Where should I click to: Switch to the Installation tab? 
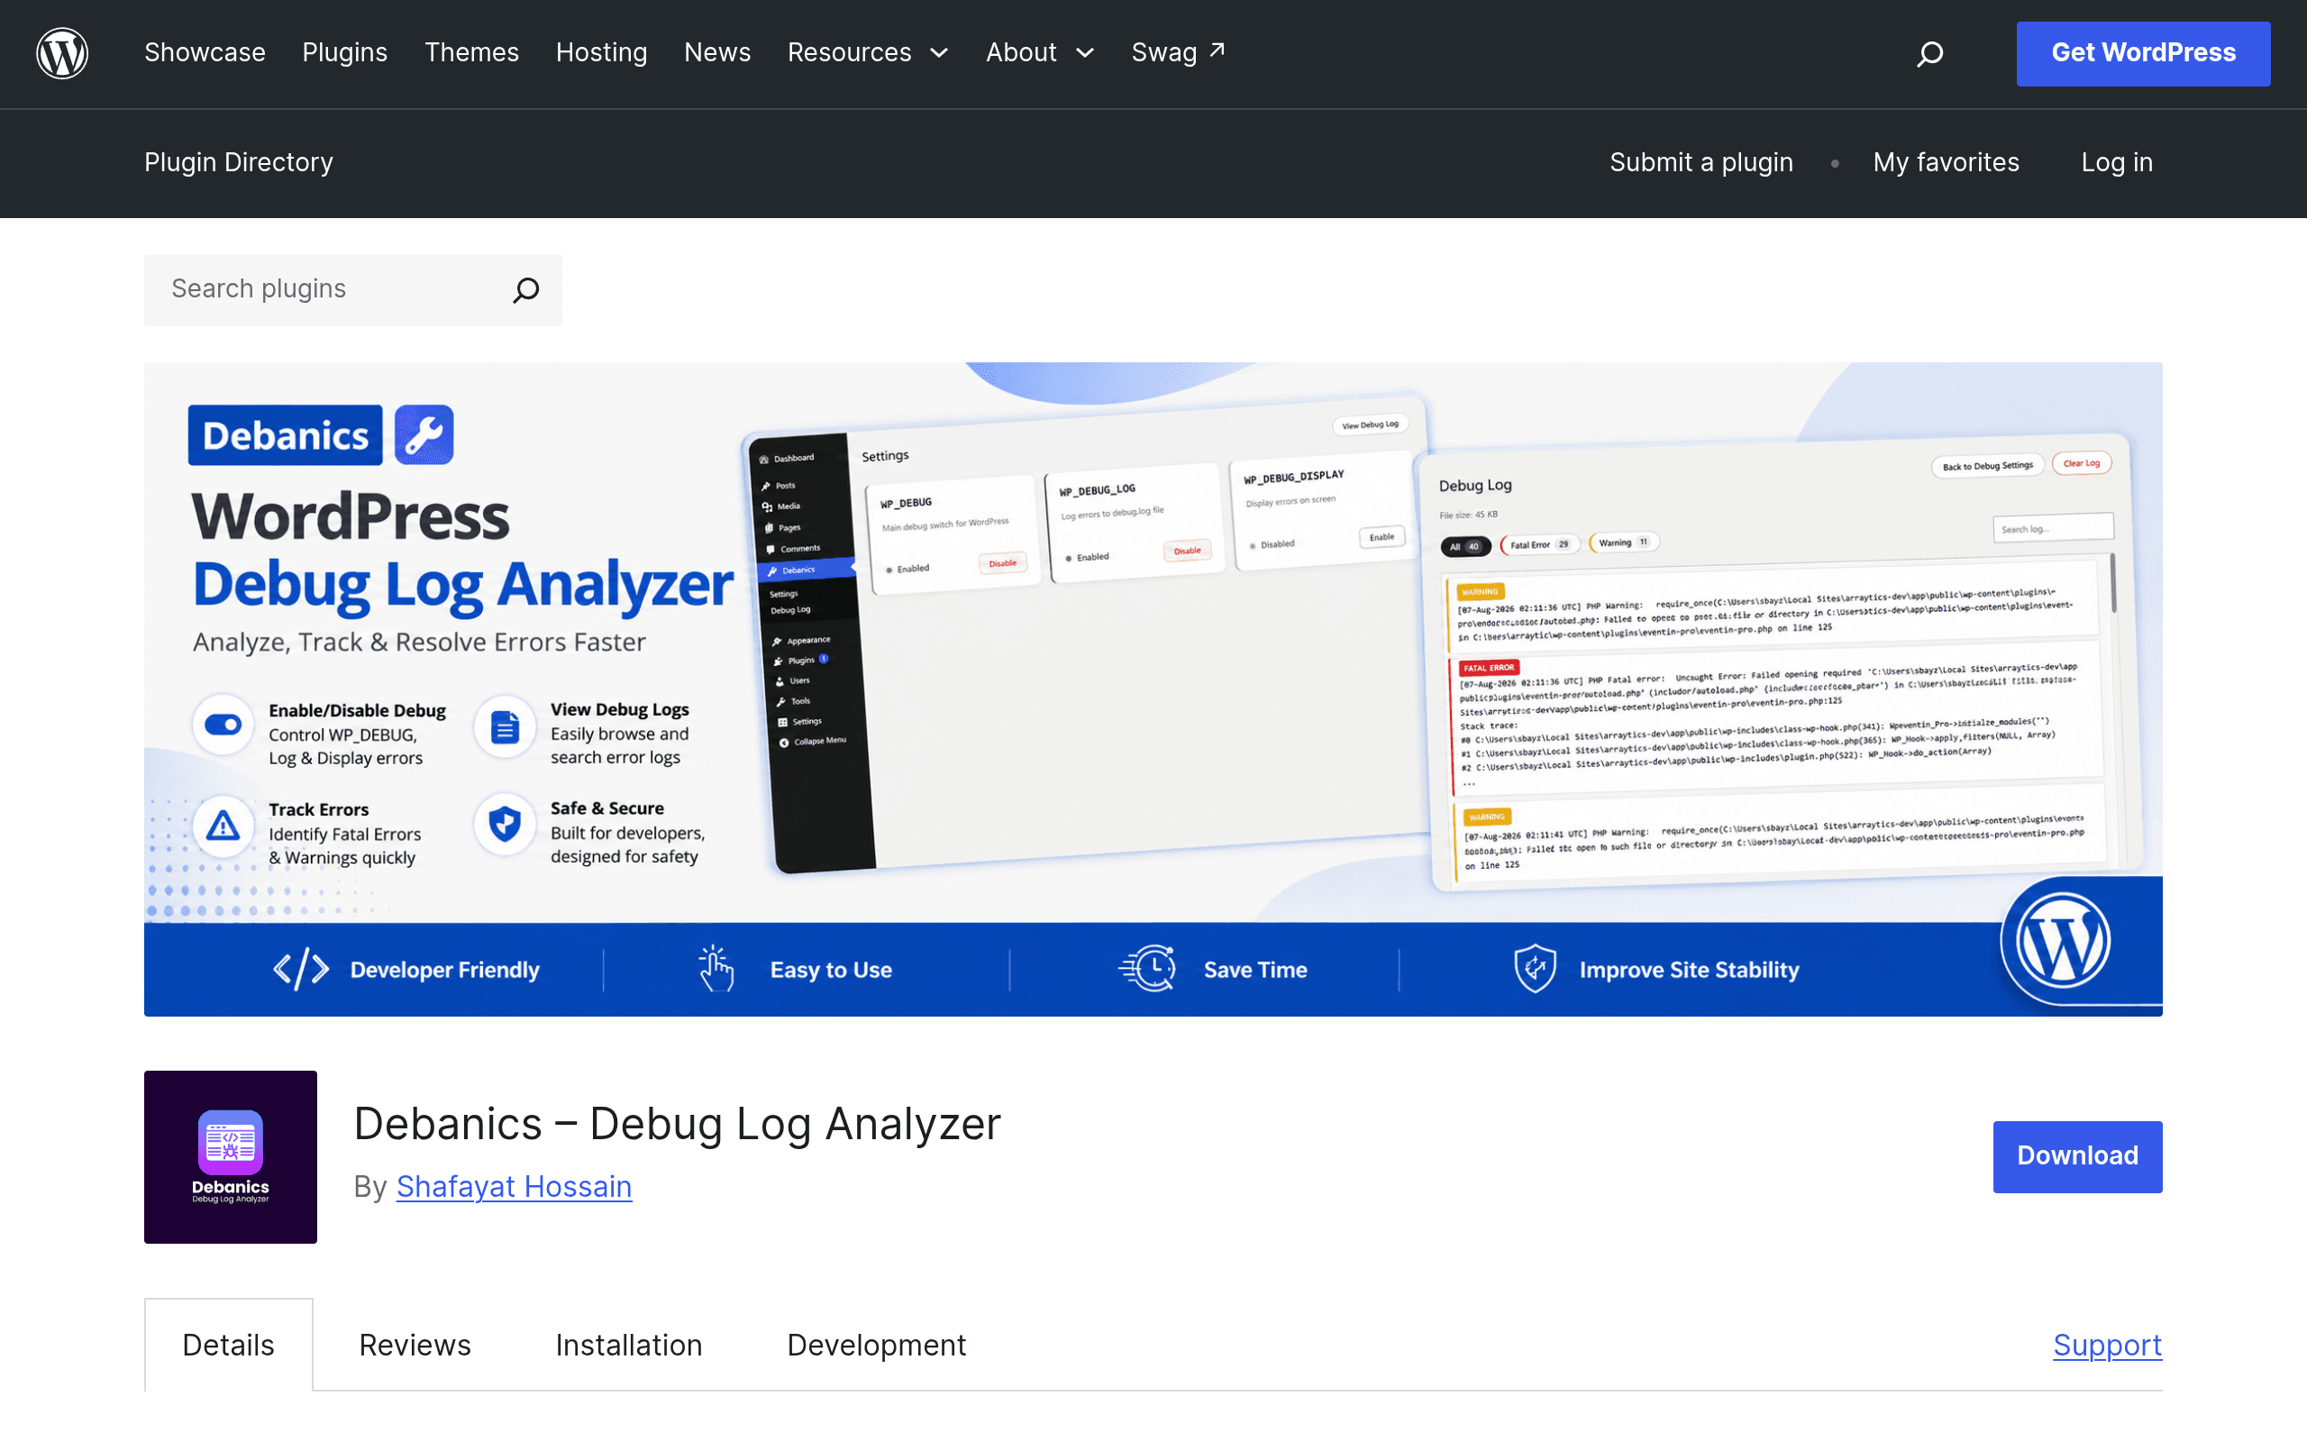click(x=629, y=1345)
